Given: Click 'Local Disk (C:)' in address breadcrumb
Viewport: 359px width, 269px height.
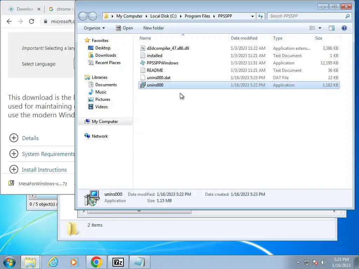Looking at the screenshot, I should [163, 16].
